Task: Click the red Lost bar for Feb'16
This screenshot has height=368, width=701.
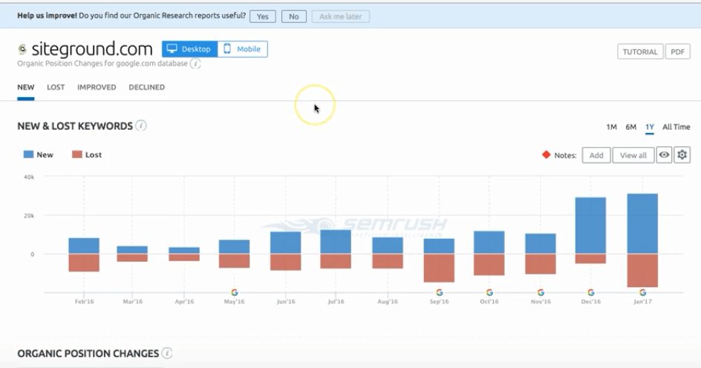Action: (x=84, y=263)
